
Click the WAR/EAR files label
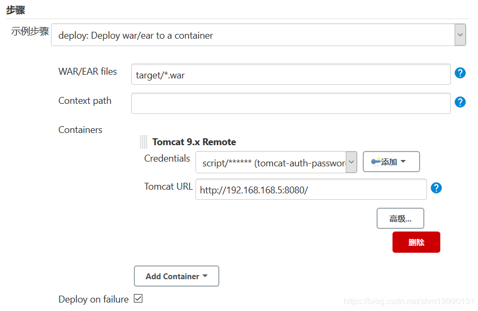(x=88, y=72)
